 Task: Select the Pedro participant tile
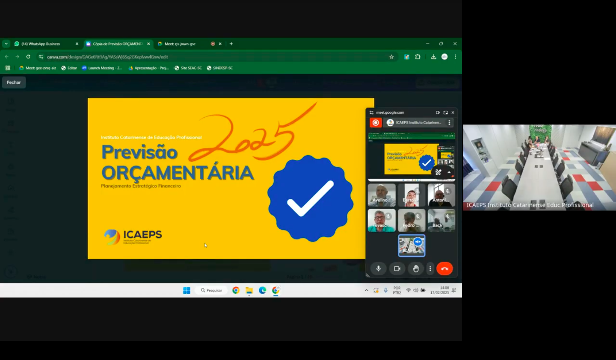point(412,221)
